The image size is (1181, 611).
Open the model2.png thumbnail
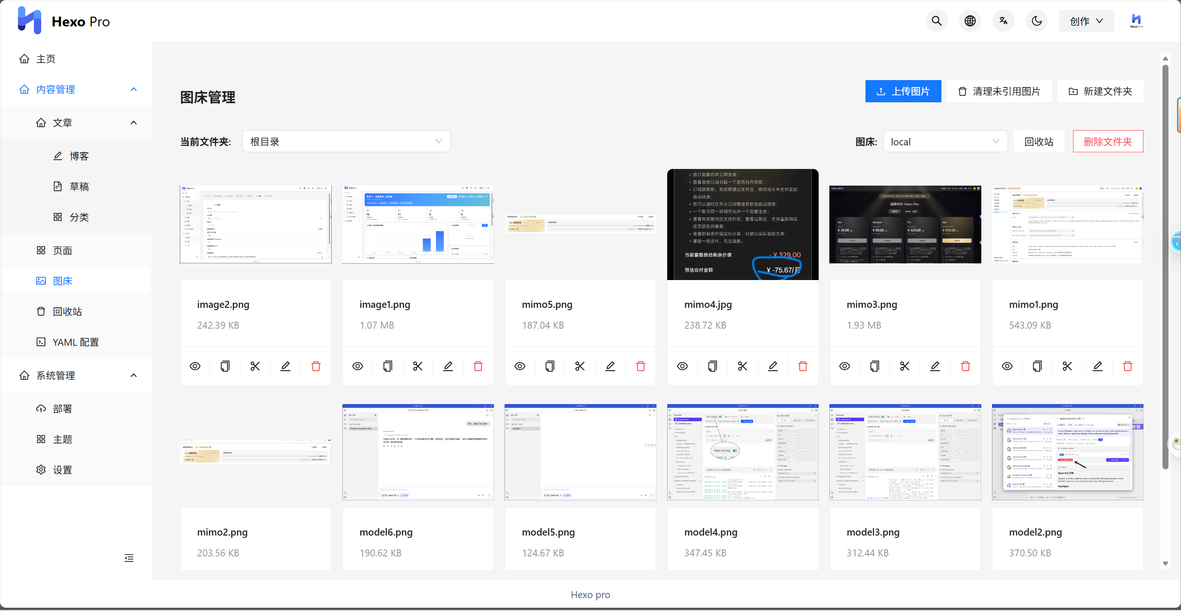click(x=1067, y=452)
